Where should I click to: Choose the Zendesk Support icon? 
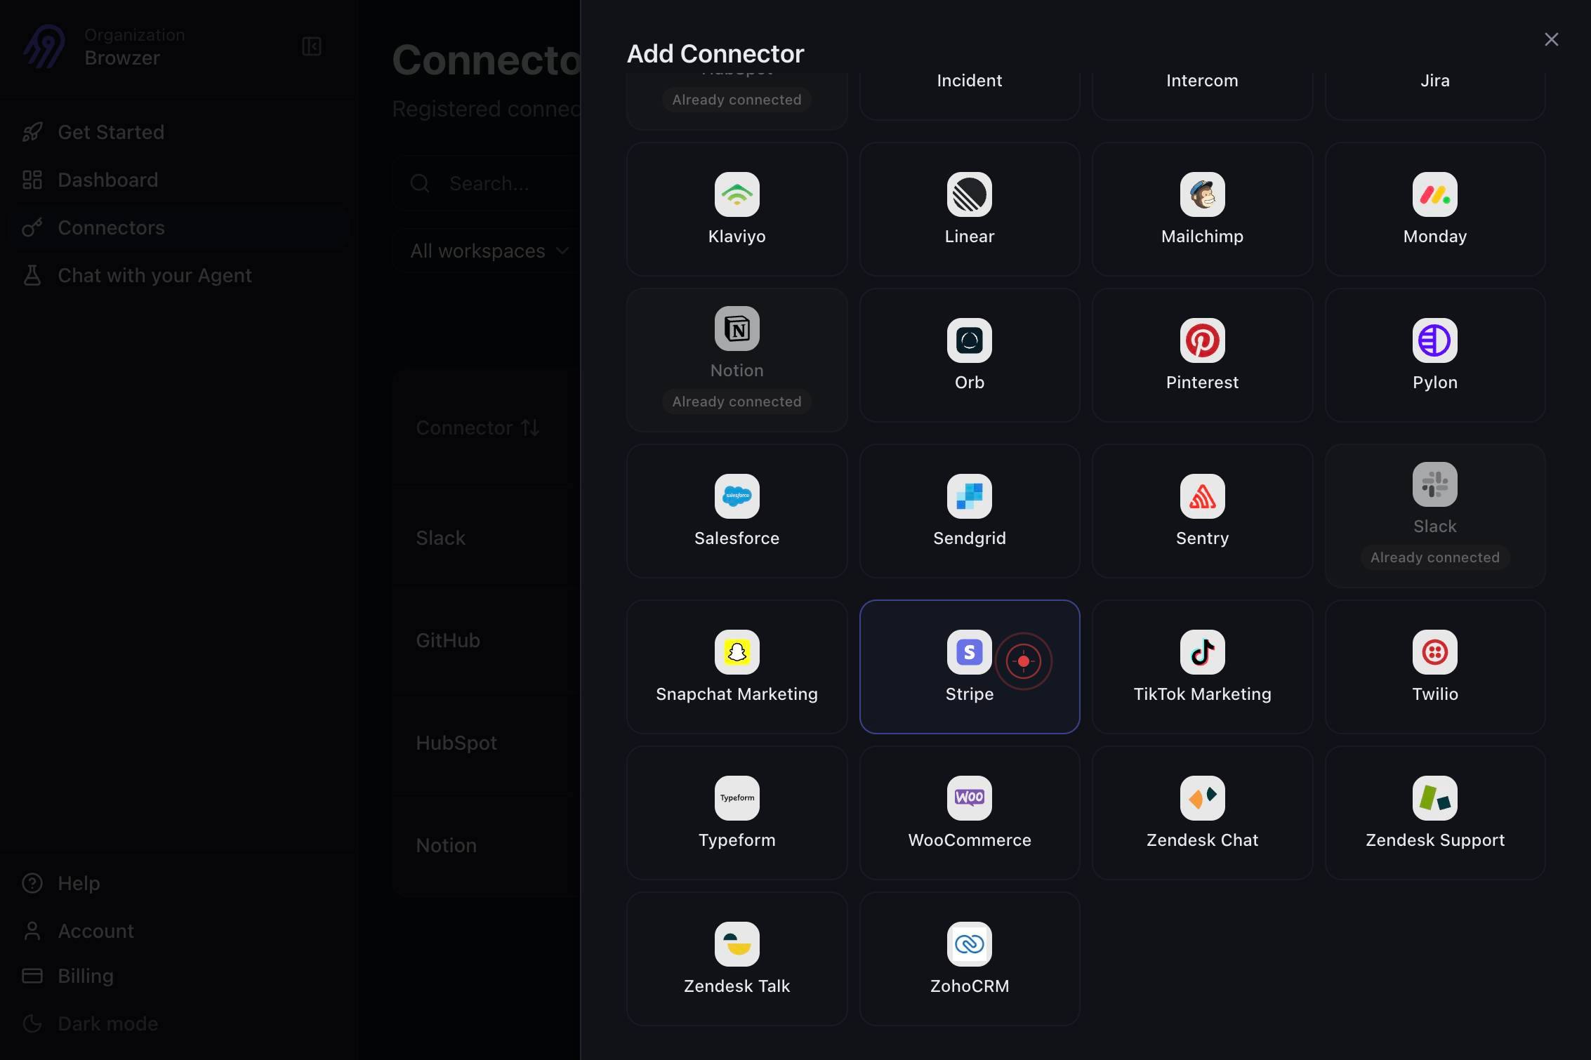1434,798
